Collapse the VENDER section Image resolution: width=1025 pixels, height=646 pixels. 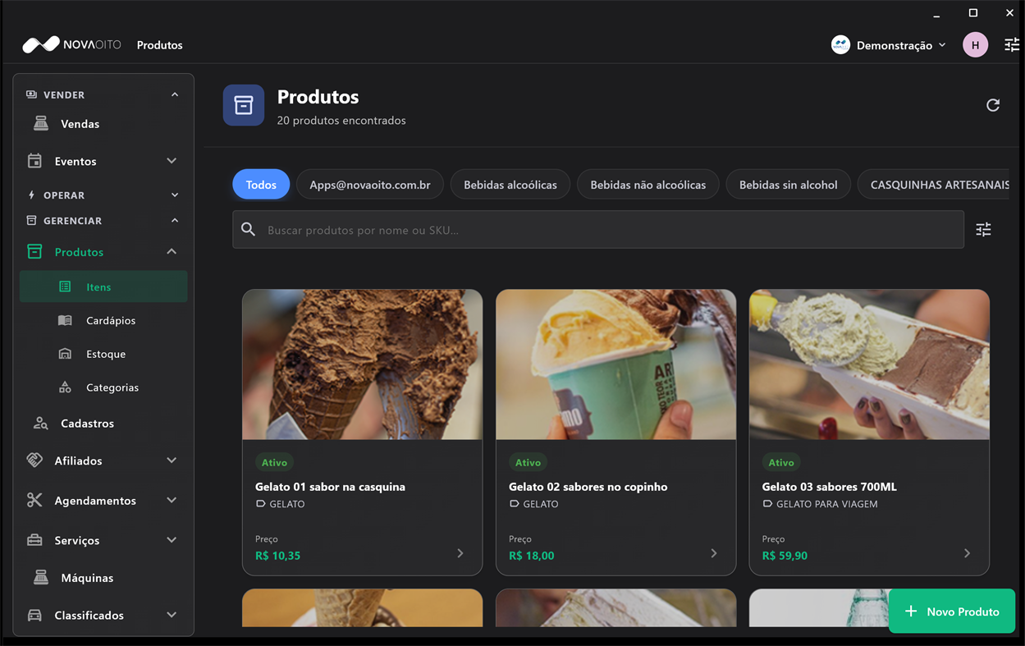tap(175, 94)
